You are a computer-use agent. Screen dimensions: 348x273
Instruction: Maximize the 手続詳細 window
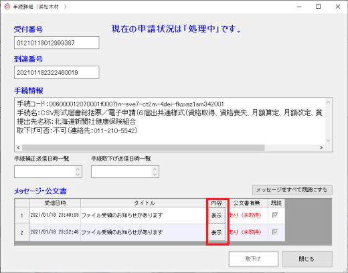pyautogui.click(x=319, y=7)
